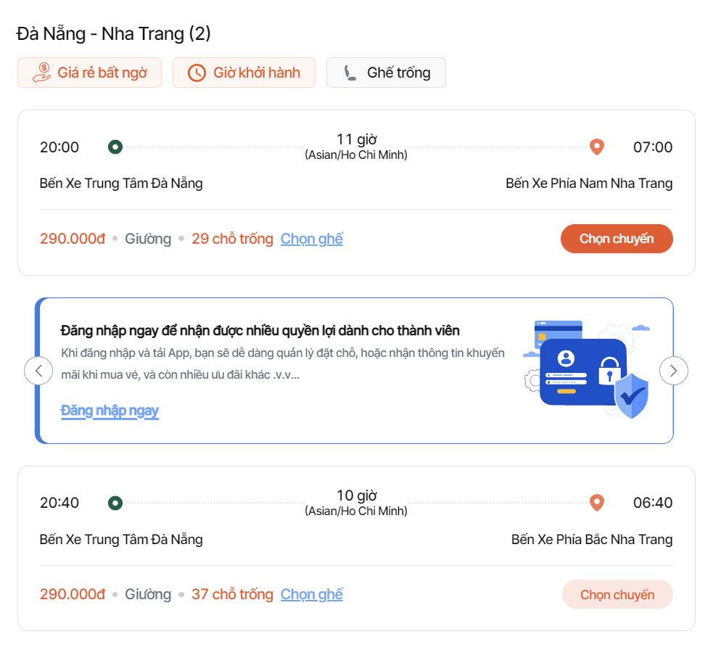This screenshot has height=658, width=721.
Task: Click the login card illustration
Action: pos(586,370)
